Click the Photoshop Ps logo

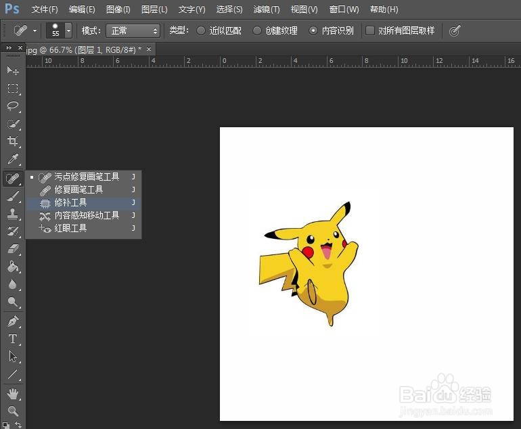[x=12, y=9]
